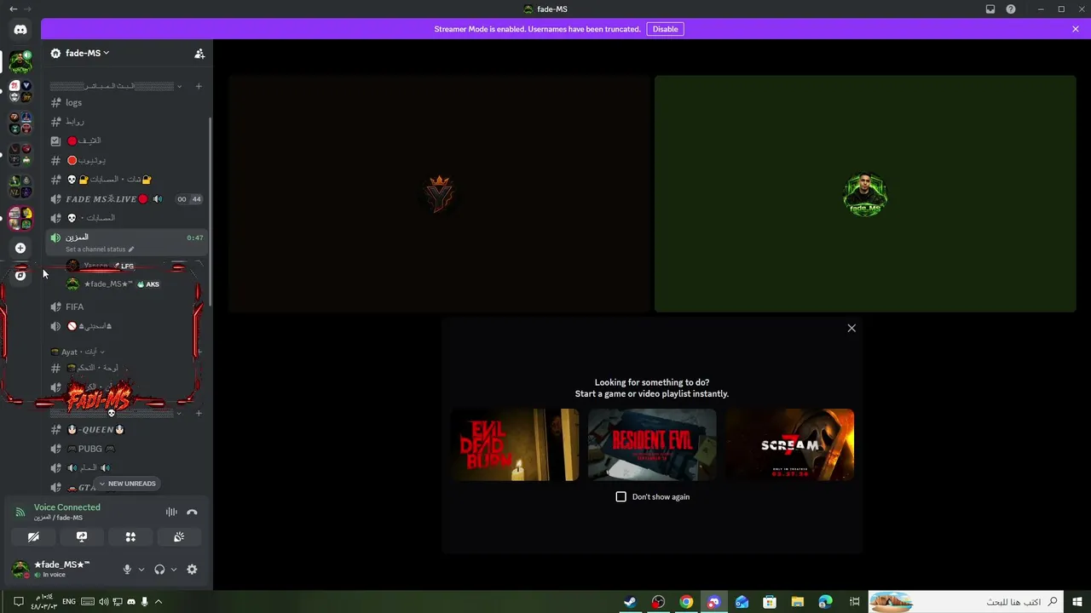Disable Streamer Mode from the purple banner
Screen dimensions: 1091x613
[665, 29]
